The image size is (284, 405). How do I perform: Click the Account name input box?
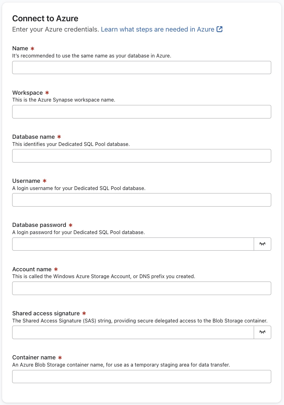click(x=142, y=288)
